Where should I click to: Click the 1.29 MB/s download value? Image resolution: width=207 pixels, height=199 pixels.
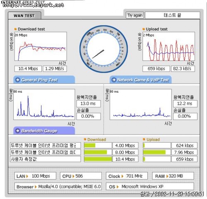[55, 69]
